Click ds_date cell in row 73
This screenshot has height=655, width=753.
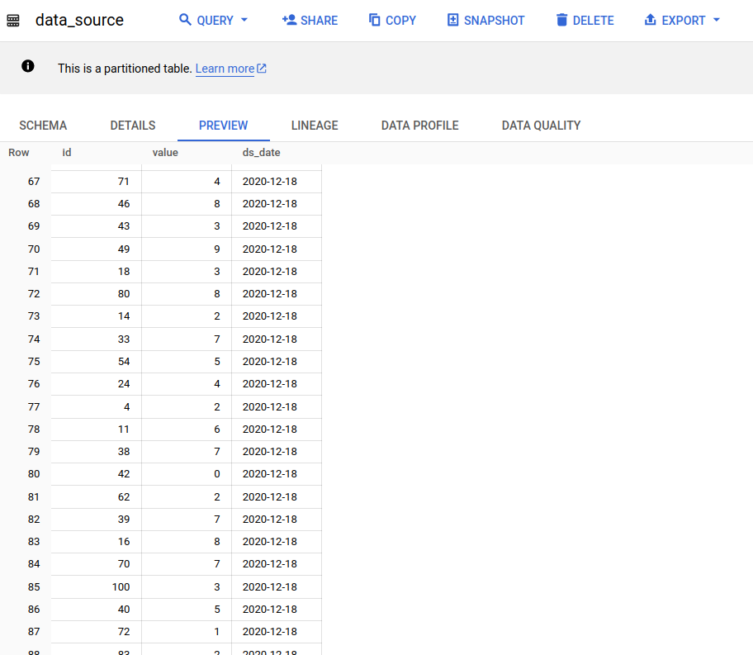point(277,316)
